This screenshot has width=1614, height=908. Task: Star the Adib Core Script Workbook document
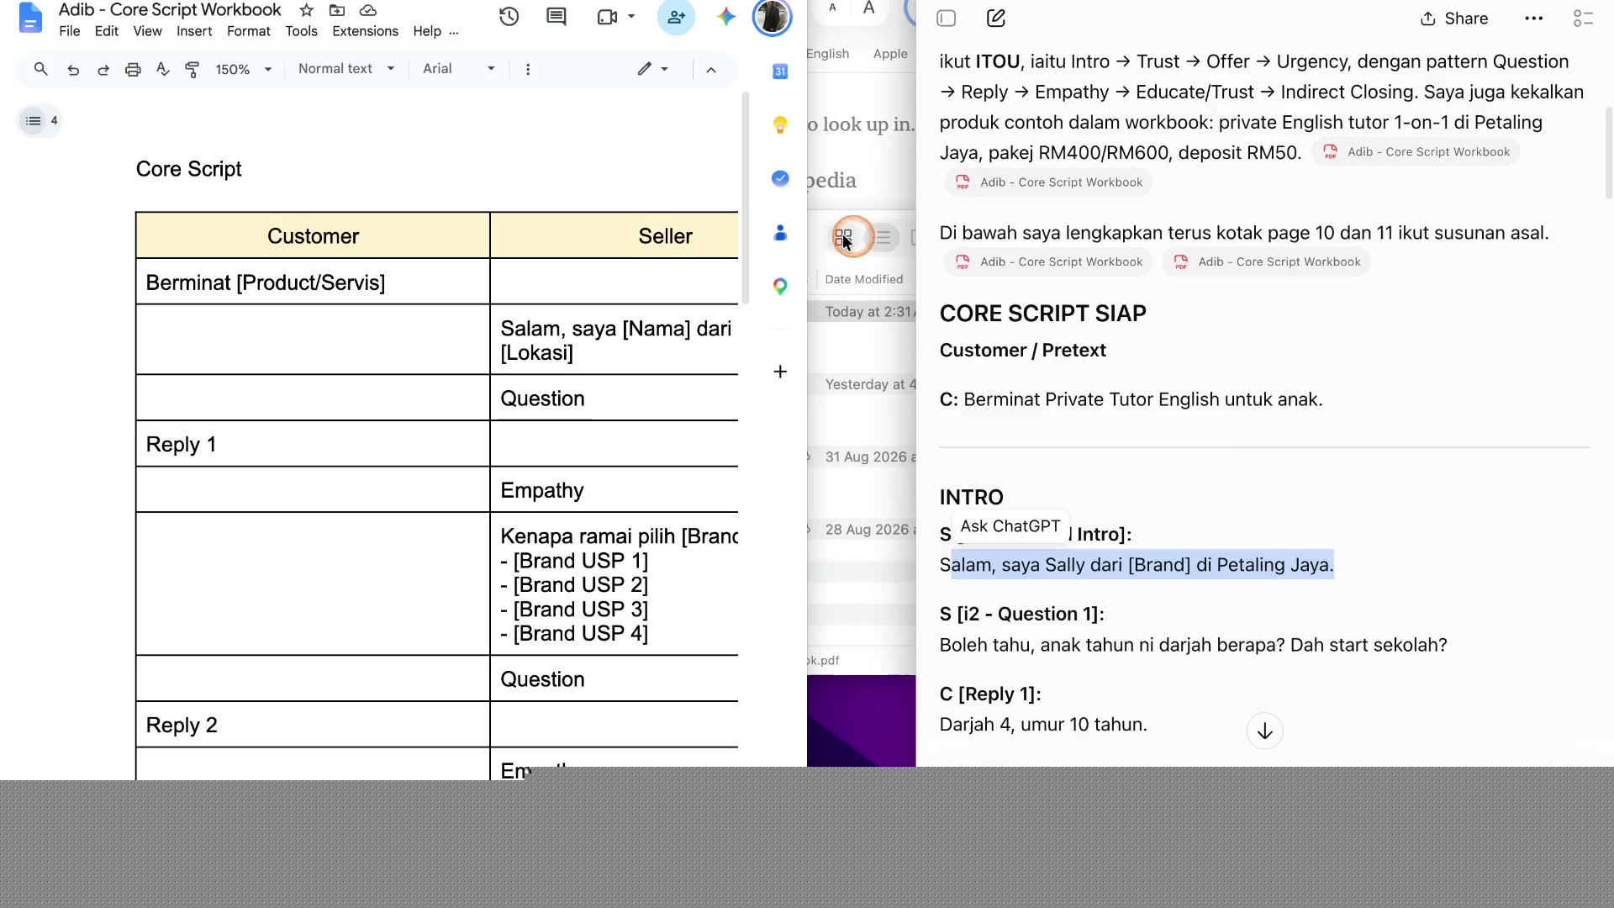coord(307,10)
